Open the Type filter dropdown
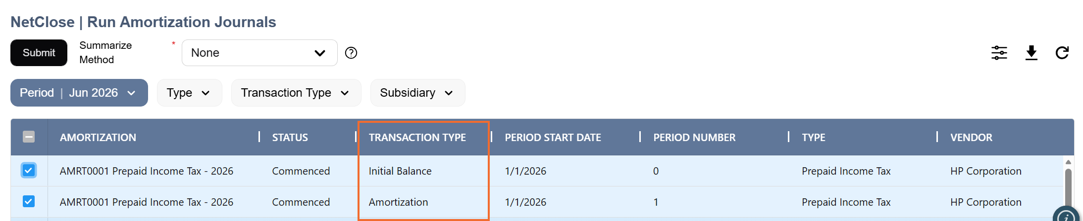Viewport: 1083px width, 221px height. pyautogui.click(x=189, y=93)
